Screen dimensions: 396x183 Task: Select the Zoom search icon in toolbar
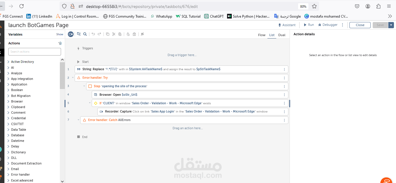coord(85,34)
